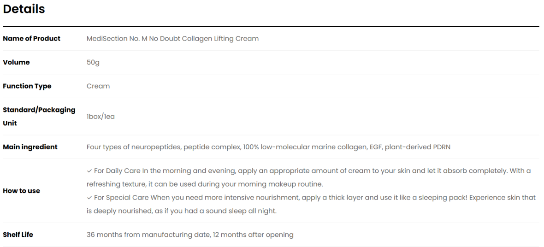Viewport: 544px width, 247px height.
Task: Click the checkmark before For Special Care
Action: tap(89, 198)
